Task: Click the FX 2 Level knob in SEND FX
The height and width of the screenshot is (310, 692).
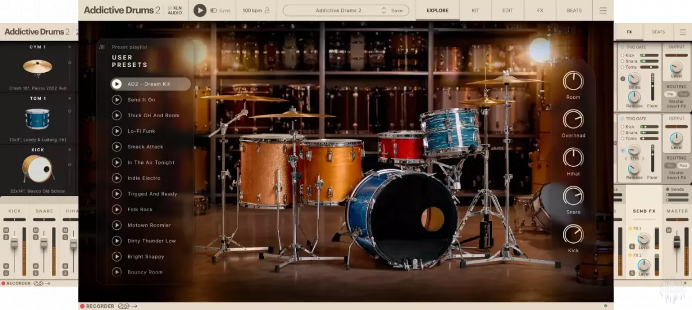Action: click(x=644, y=265)
